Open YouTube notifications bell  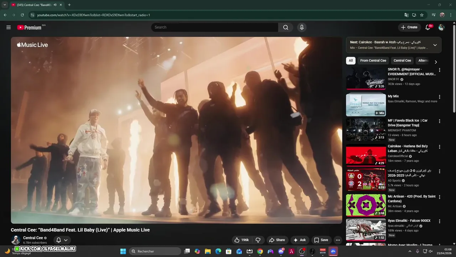coord(428,27)
